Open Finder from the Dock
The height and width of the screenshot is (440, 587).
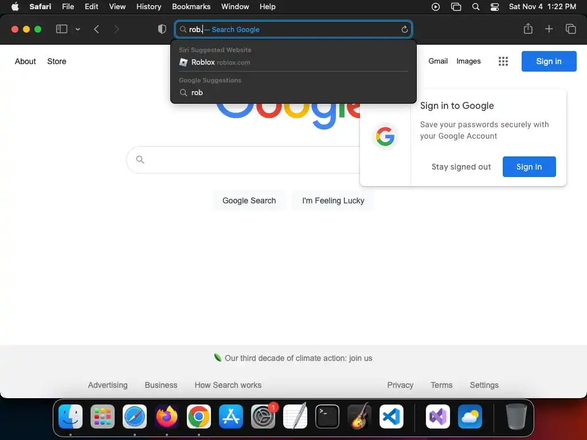[x=71, y=417]
